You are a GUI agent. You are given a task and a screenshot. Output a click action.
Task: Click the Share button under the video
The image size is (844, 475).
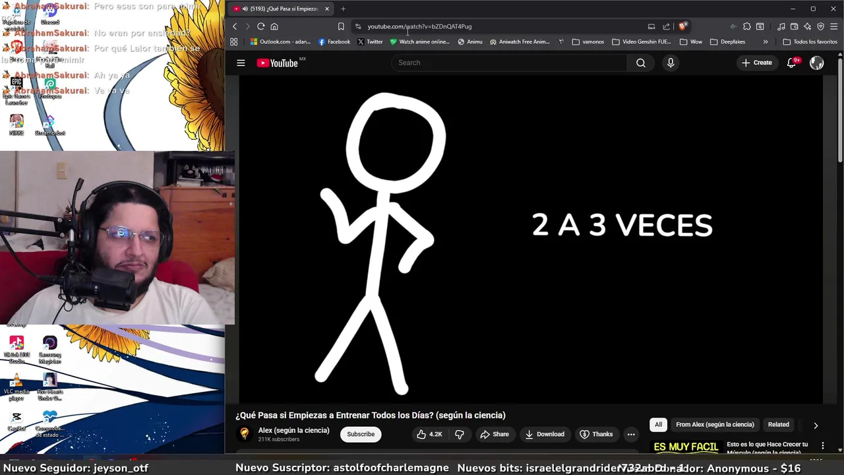click(495, 434)
